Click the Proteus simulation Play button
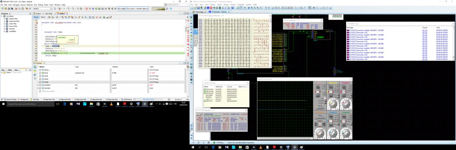The height and width of the screenshot is (150, 456). pyautogui.click(x=193, y=143)
